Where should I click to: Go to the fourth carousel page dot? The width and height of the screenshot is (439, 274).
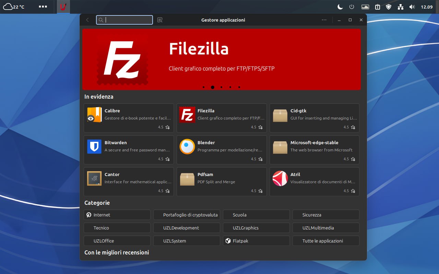[x=230, y=87]
